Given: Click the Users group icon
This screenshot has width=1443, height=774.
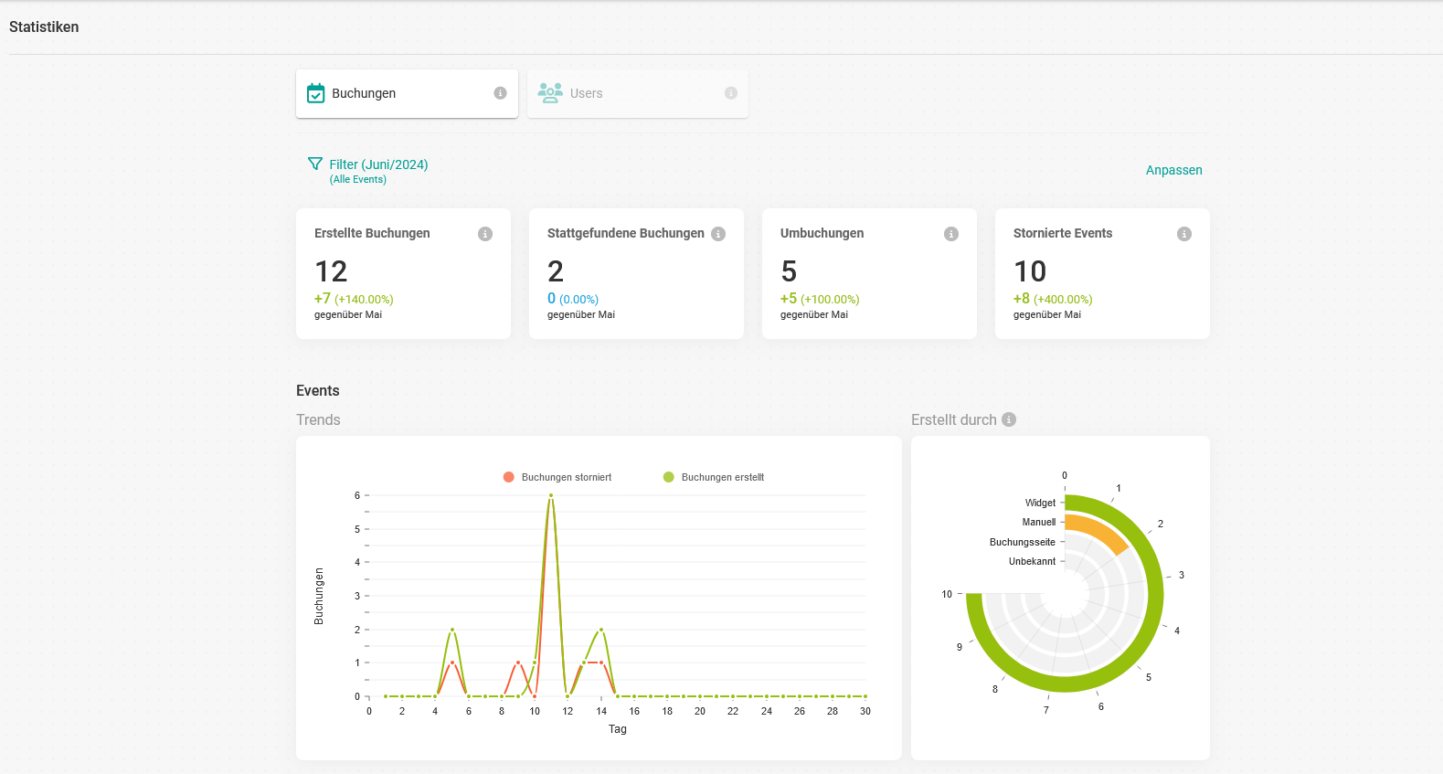Looking at the screenshot, I should pos(550,92).
